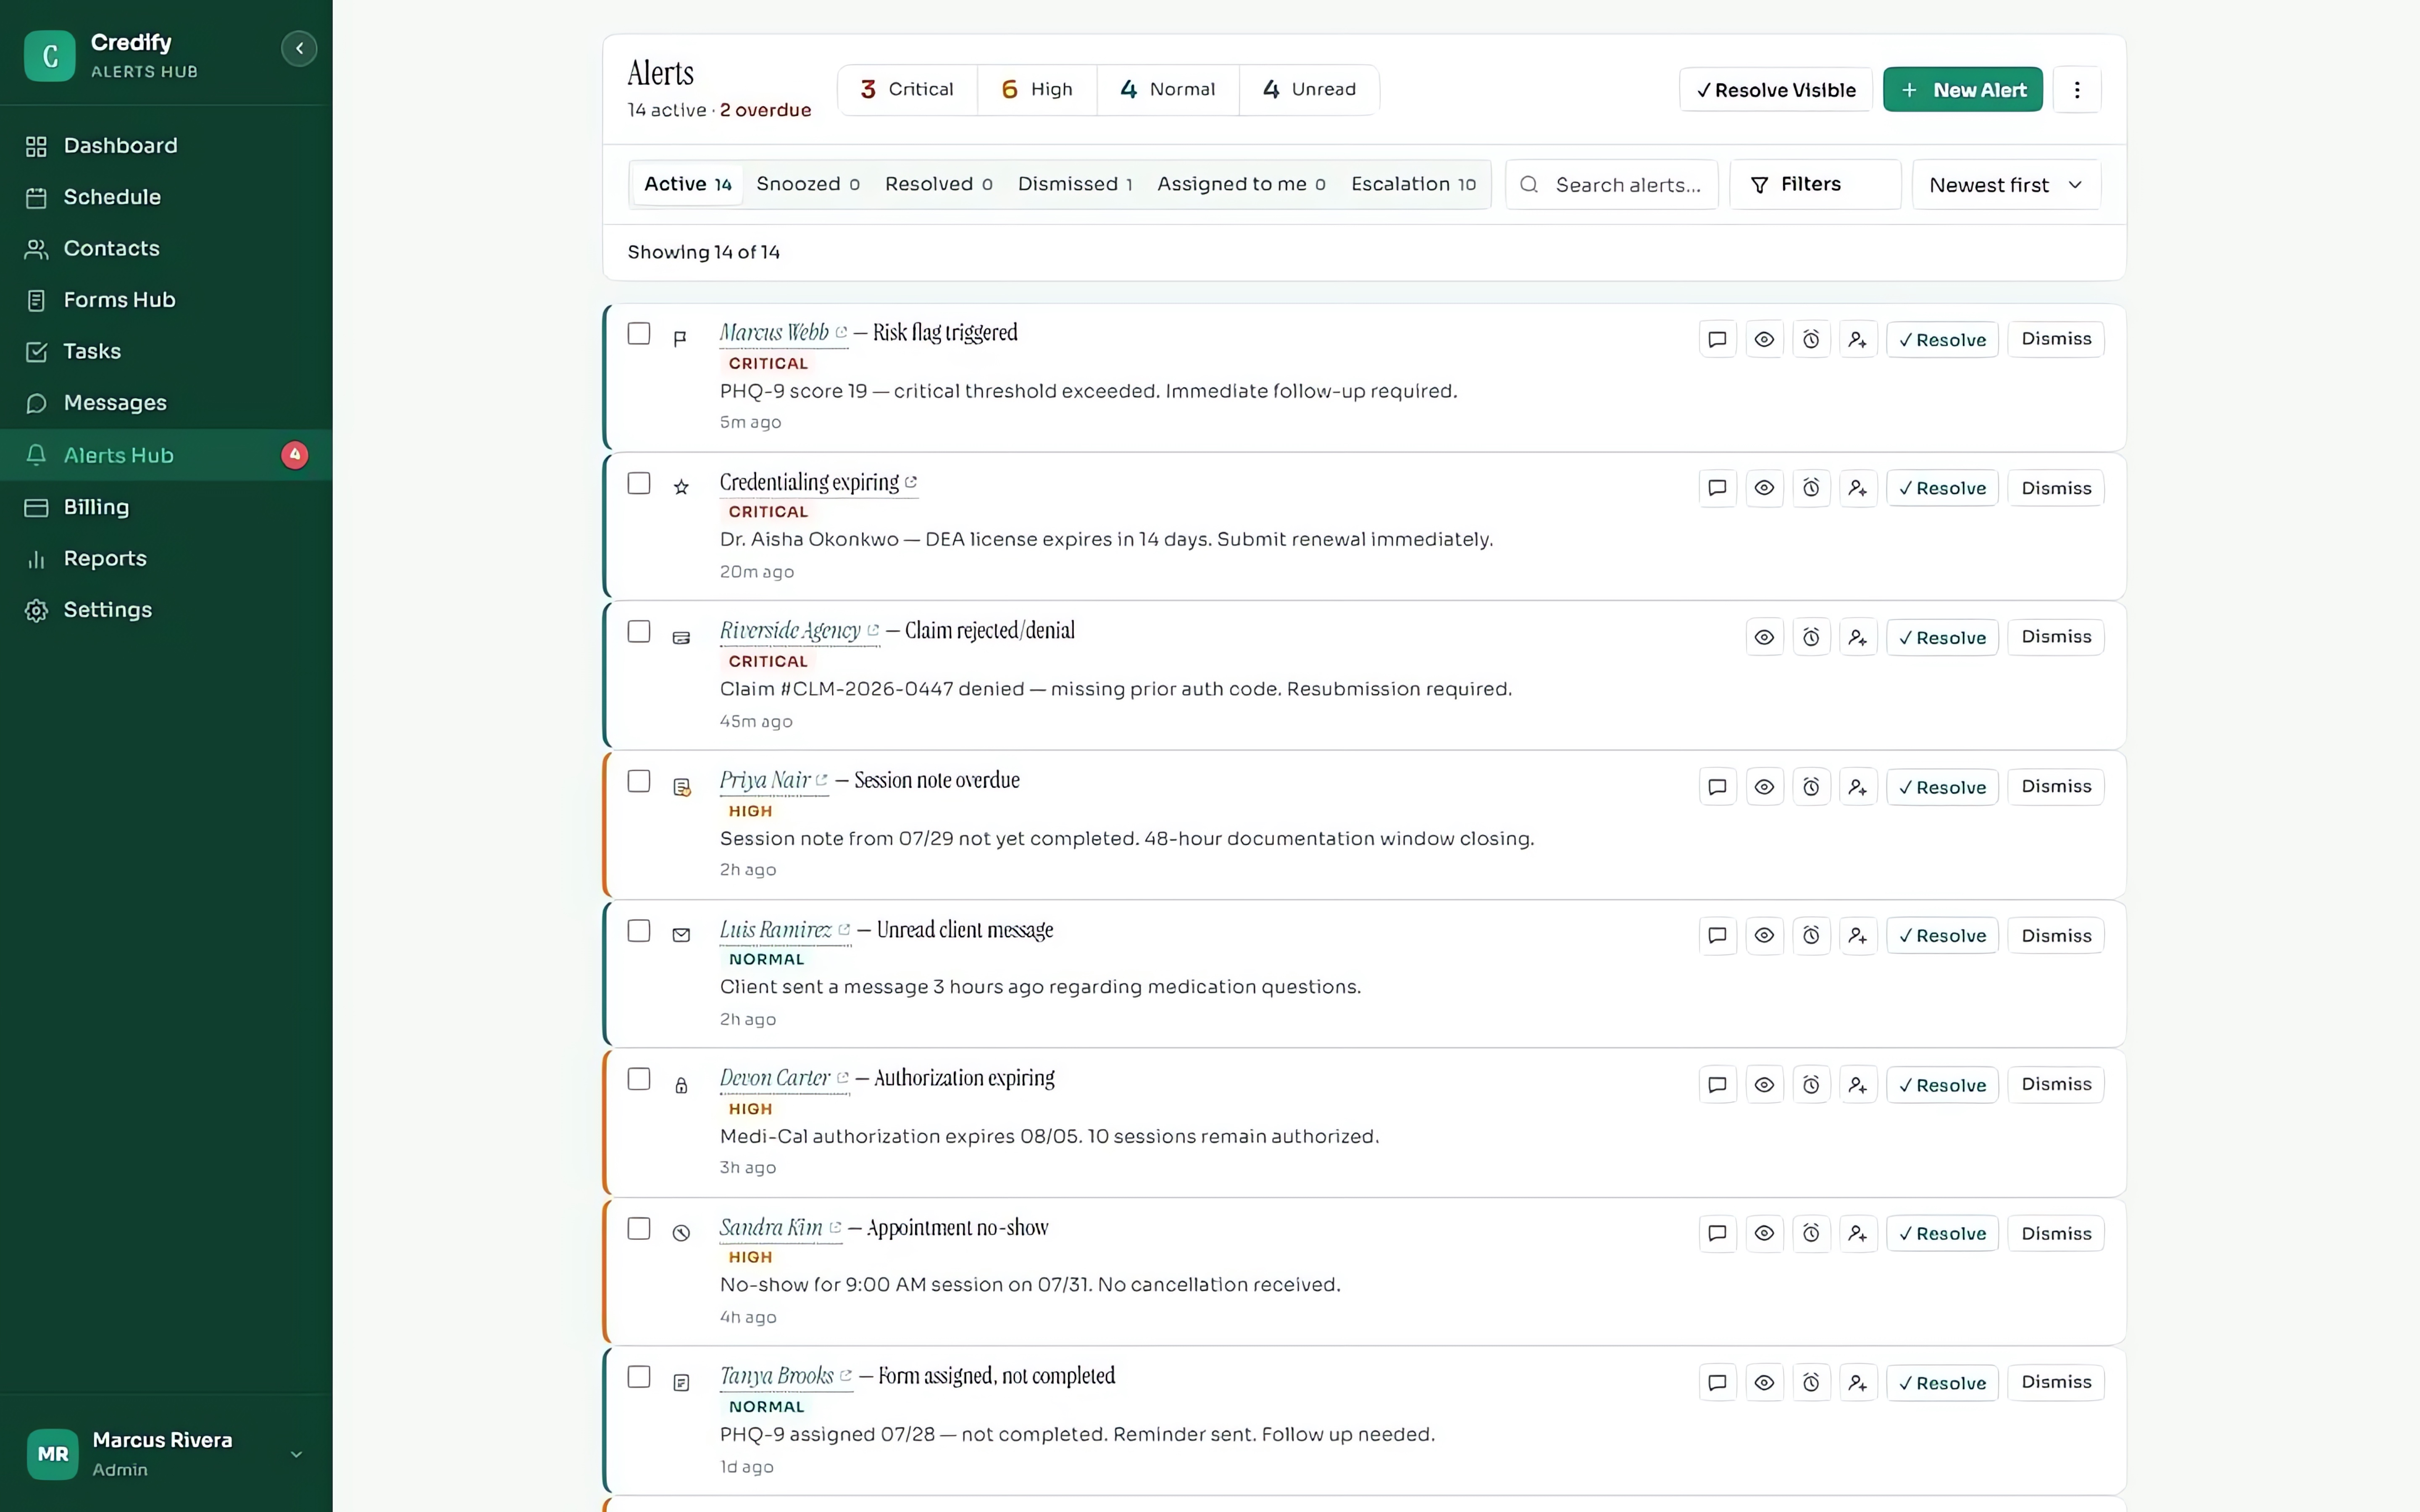Image resolution: width=2420 pixels, height=1512 pixels.
Task: Open Dashboard from the sidebar
Action: pos(166,146)
